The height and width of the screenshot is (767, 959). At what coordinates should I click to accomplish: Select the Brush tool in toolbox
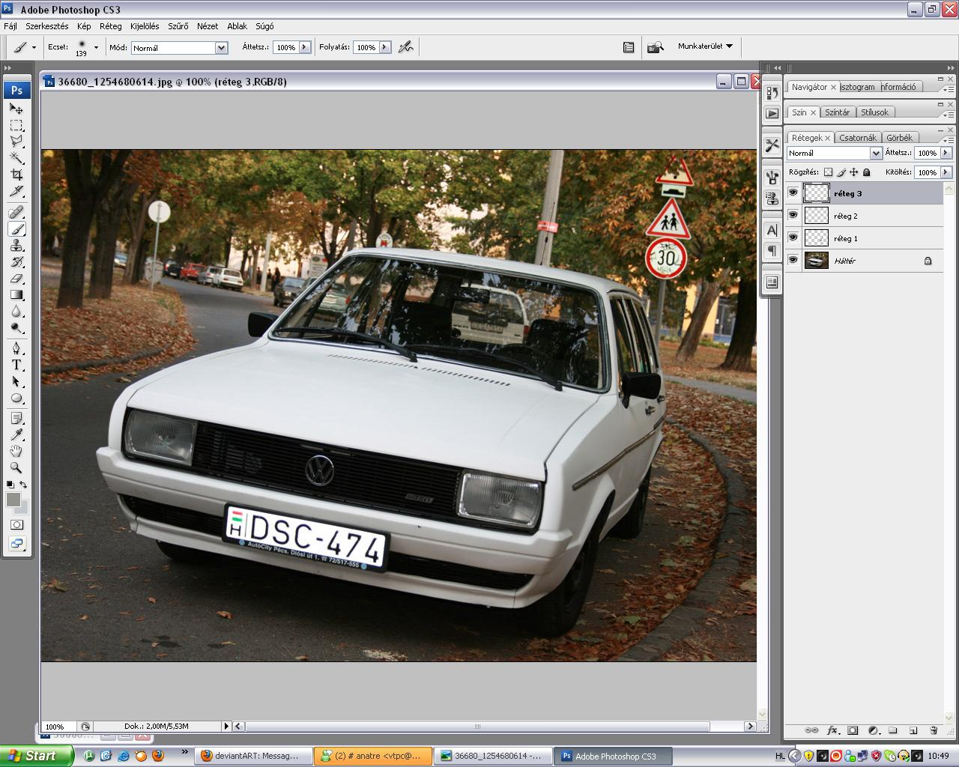pyautogui.click(x=16, y=229)
